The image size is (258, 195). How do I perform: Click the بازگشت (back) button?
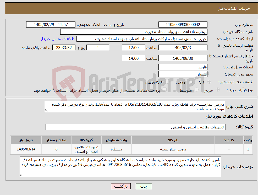click(x=121, y=186)
